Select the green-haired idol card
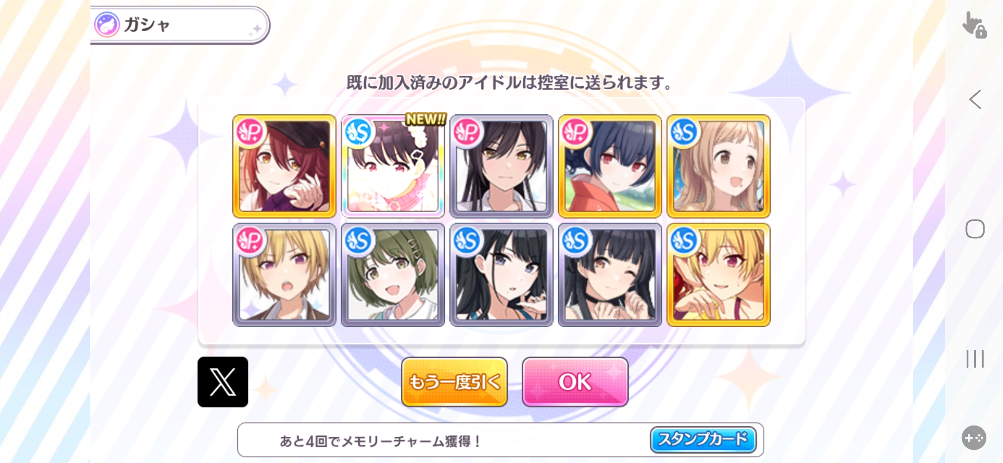The image size is (1003, 463). pyautogui.click(x=393, y=275)
